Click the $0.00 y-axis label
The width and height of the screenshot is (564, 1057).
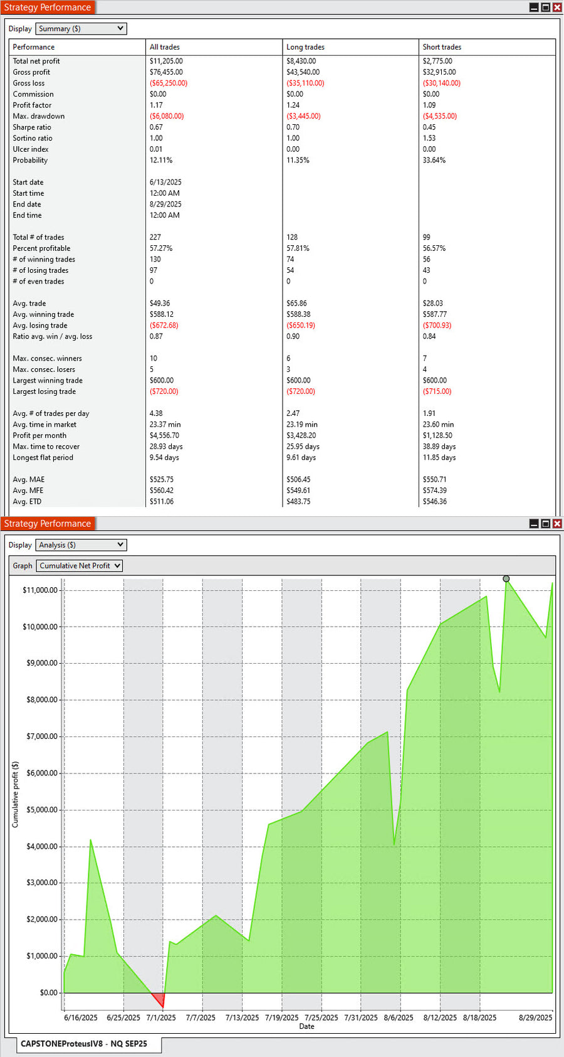[49, 993]
